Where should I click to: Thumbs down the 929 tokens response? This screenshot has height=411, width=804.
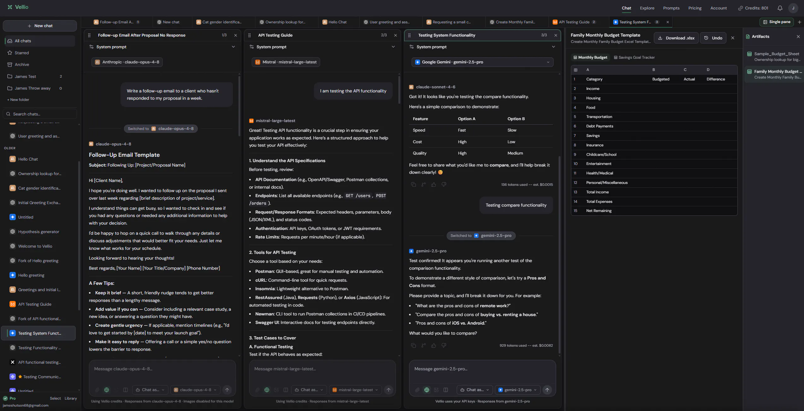(x=444, y=345)
